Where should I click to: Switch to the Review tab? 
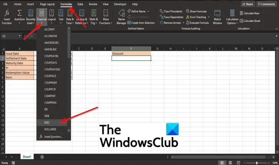click(x=93, y=4)
